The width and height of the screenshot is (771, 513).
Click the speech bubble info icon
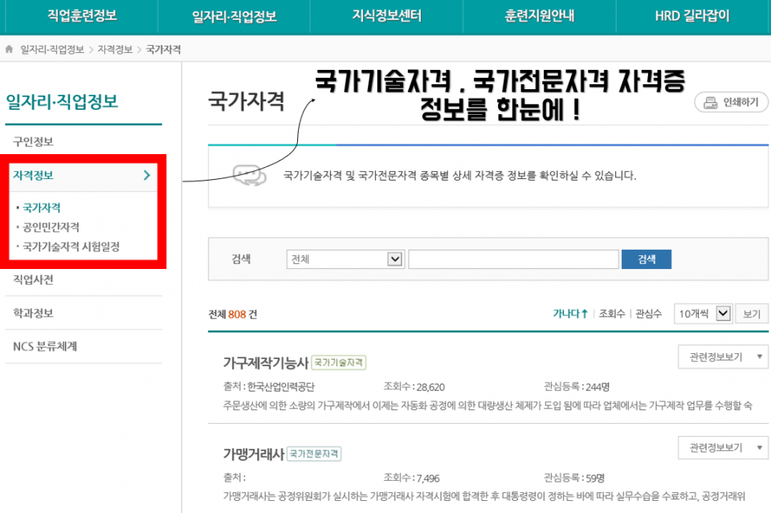pyautogui.click(x=249, y=175)
